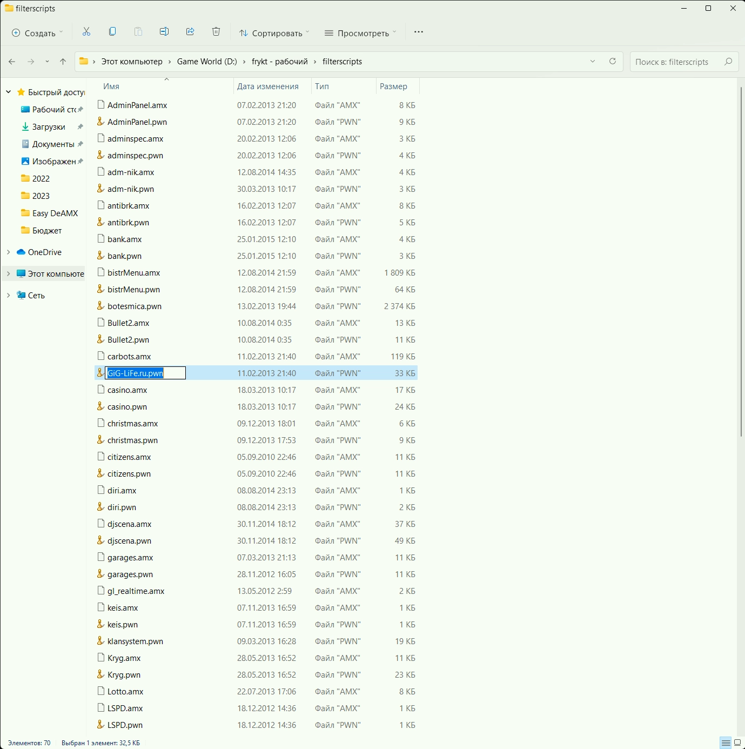Click the Copy icon in toolbar
The width and height of the screenshot is (745, 749).
coord(112,32)
